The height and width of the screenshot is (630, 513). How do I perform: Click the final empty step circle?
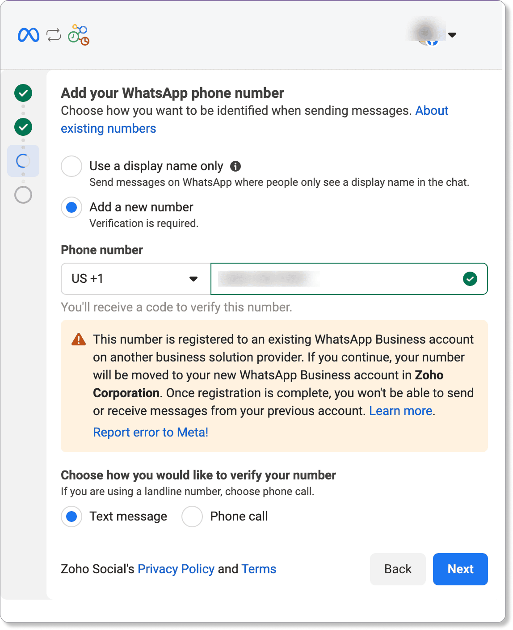coord(23,195)
